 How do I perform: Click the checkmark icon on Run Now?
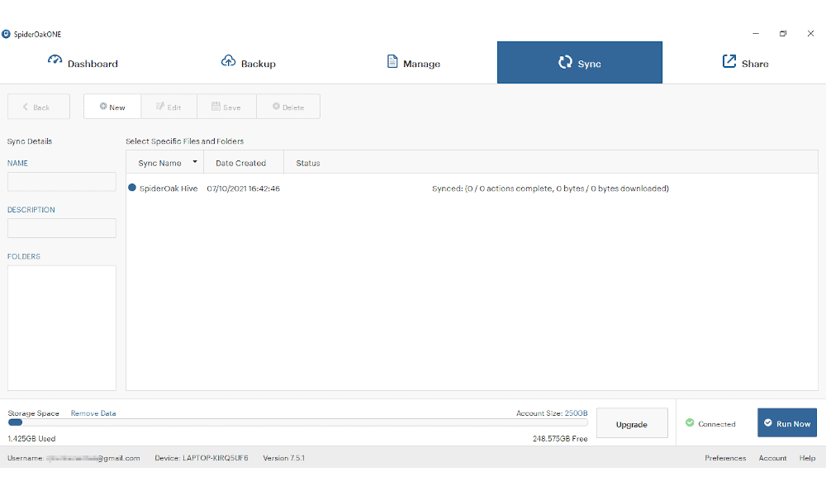tap(768, 422)
